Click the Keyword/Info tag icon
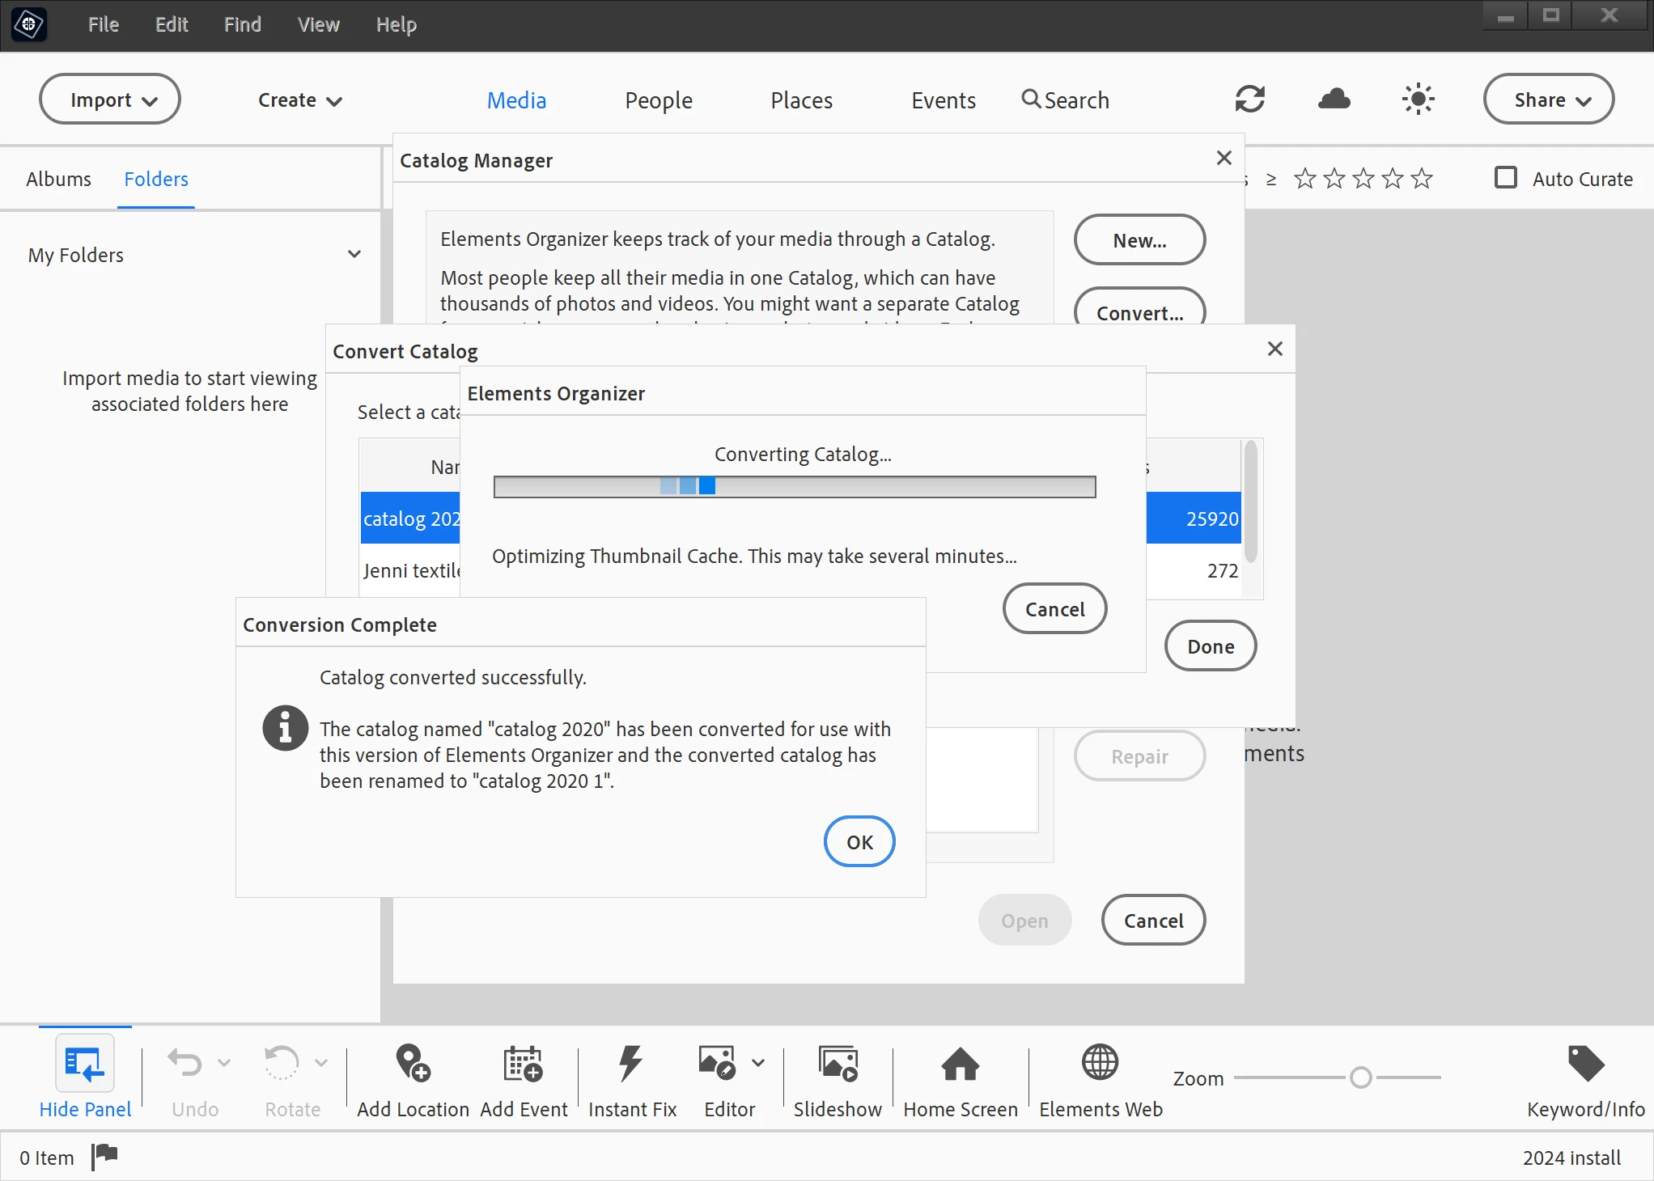Viewport: 1654px width, 1181px height. point(1584,1063)
